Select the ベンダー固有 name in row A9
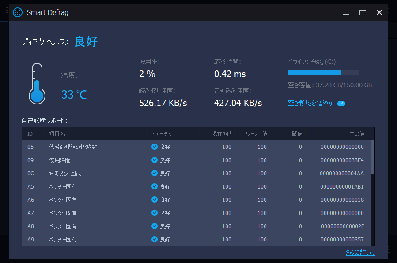Image resolution: width=397 pixels, height=263 pixels. click(x=63, y=240)
